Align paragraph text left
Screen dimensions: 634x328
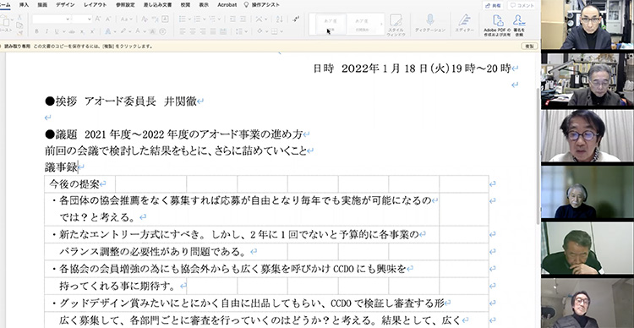pyautogui.click(x=183, y=31)
